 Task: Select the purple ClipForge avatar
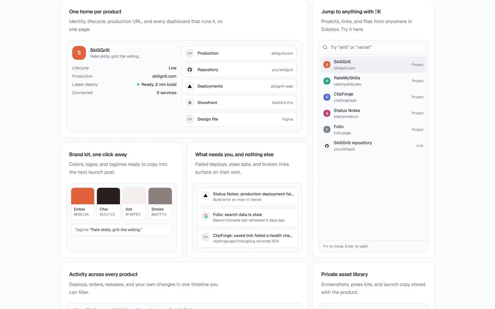[327, 97]
